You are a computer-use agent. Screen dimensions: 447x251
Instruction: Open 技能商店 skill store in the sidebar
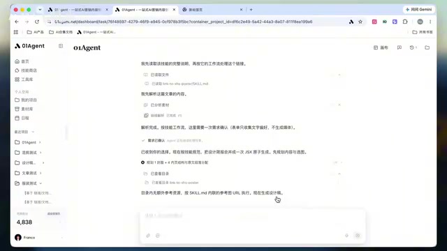click(26, 70)
